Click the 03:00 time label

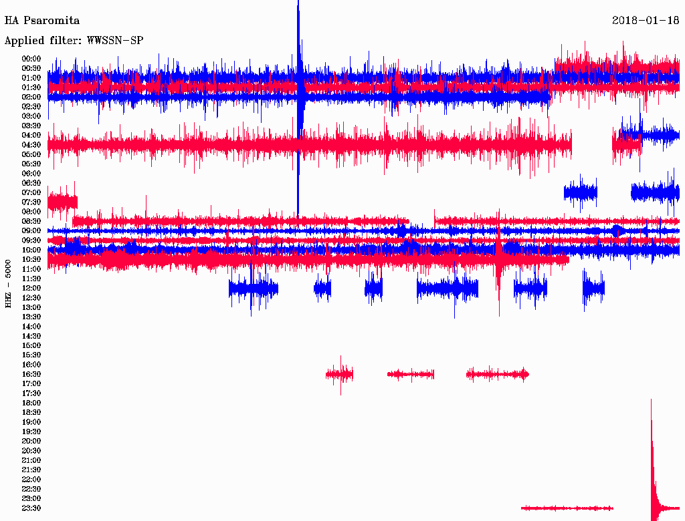[31, 116]
